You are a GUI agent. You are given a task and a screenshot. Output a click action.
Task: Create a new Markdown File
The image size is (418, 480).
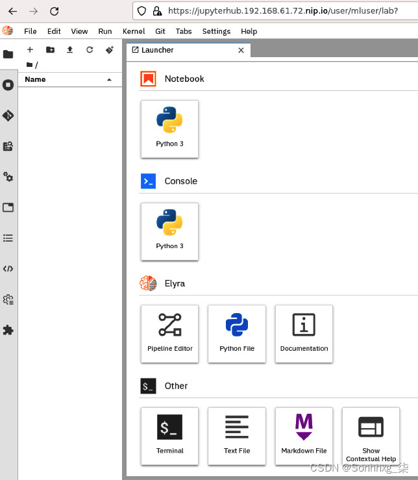pos(304,436)
